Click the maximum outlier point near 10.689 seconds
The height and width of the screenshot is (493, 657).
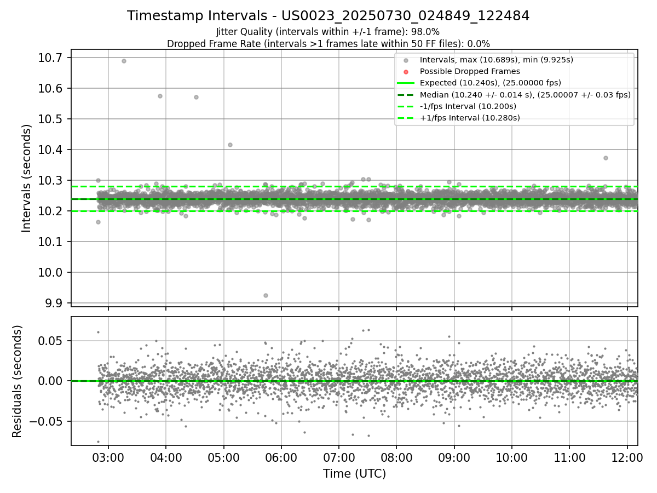[124, 61]
